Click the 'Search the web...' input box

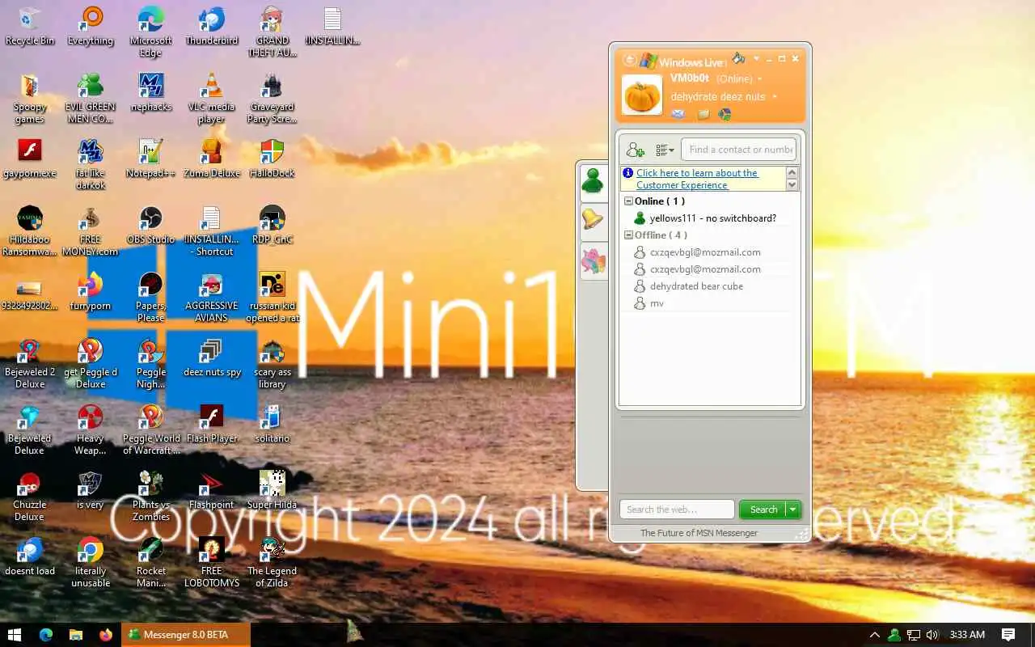677,510
